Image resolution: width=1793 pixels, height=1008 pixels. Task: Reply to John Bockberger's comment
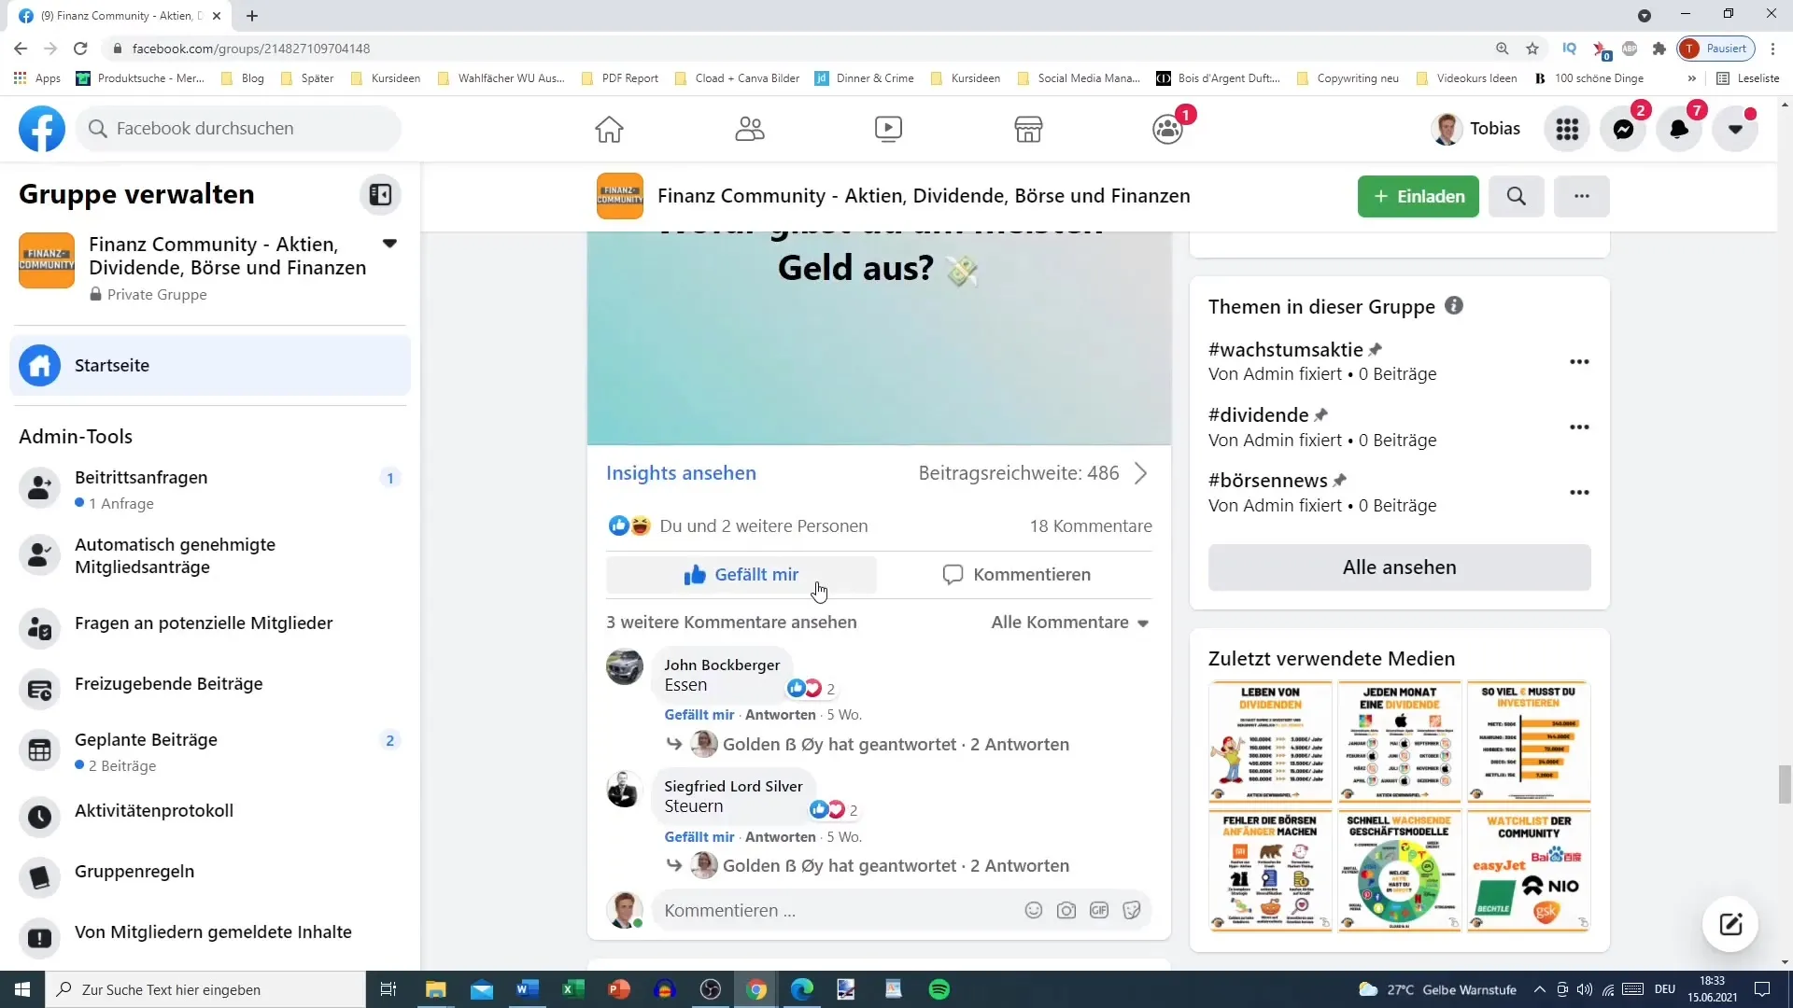781,715
